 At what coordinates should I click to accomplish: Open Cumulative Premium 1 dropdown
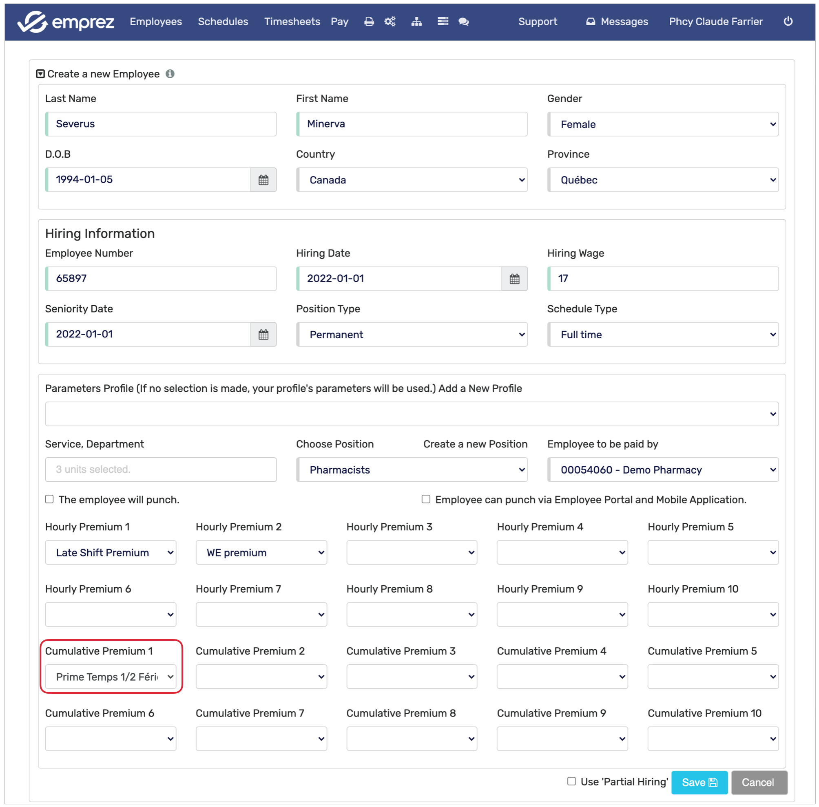pyautogui.click(x=111, y=677)
